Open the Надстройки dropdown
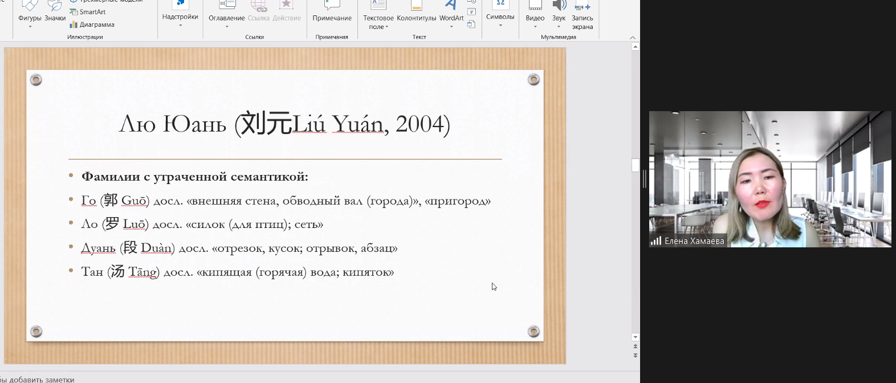The width and height of the screenshot is (896, 383). (x=180, y=14)
